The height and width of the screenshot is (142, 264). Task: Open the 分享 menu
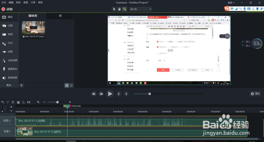point(33,3)
